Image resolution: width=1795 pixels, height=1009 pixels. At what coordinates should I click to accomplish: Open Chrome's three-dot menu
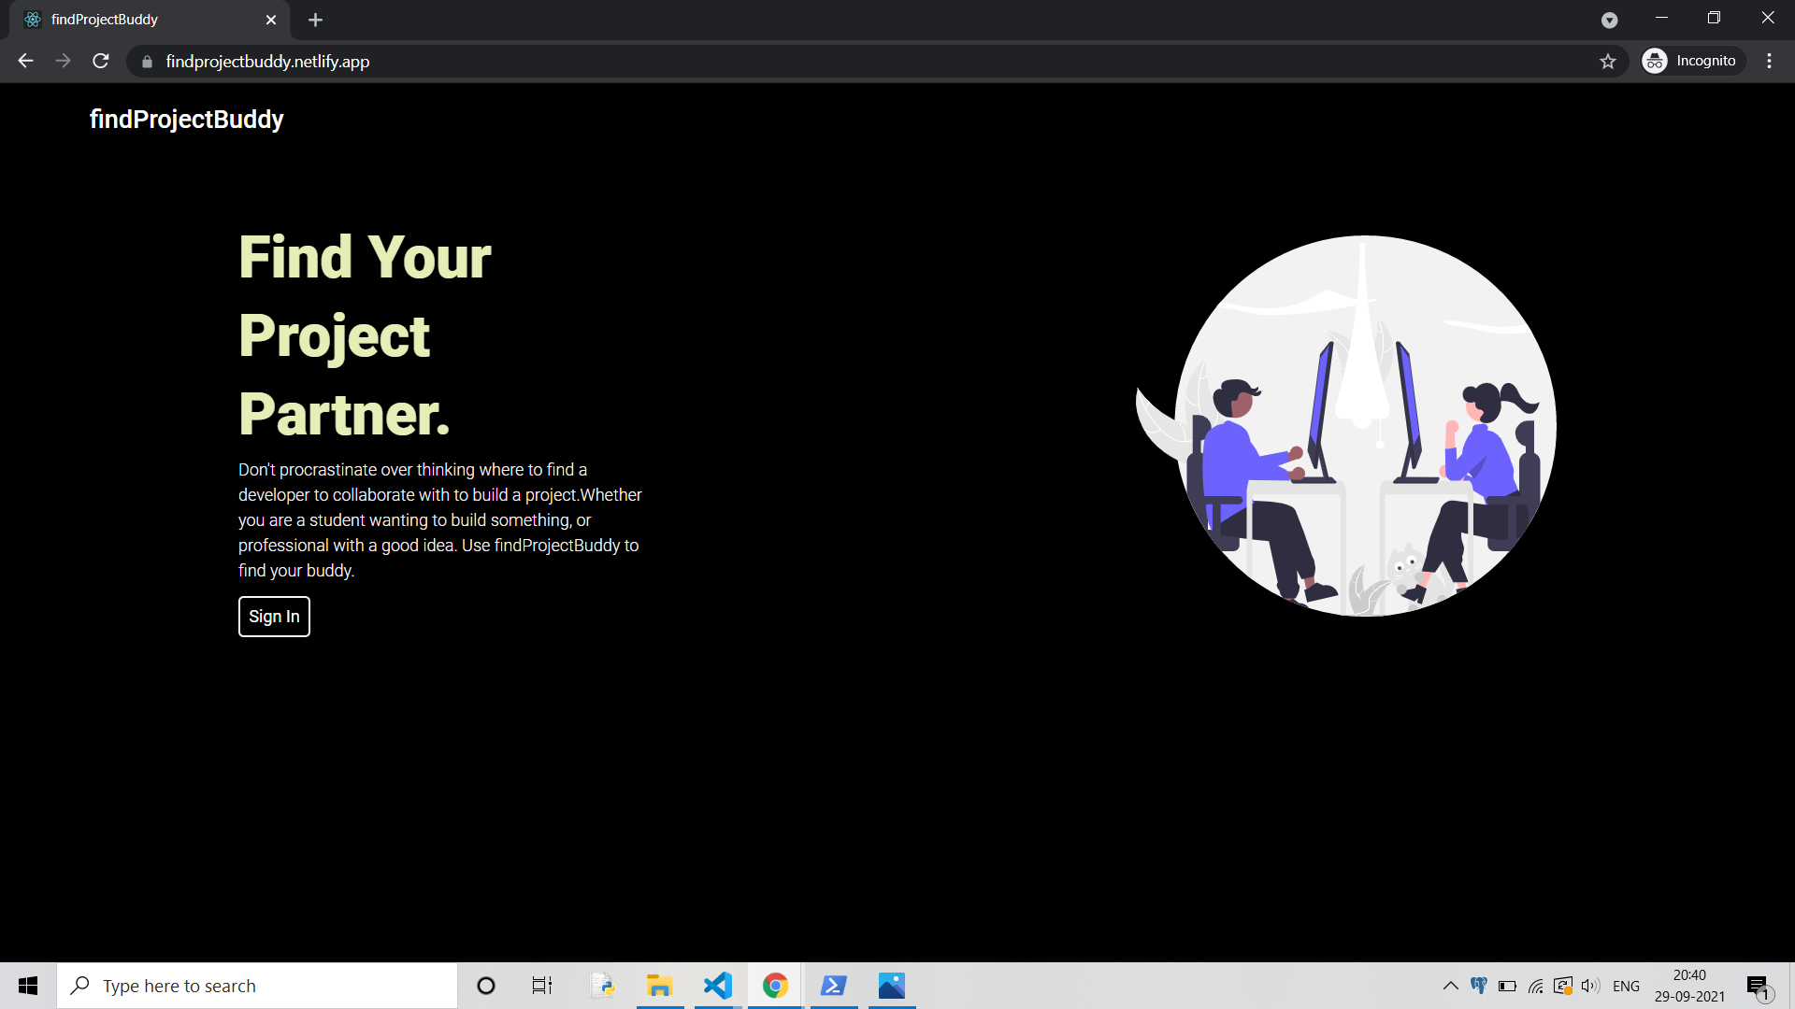[1768, 61]
